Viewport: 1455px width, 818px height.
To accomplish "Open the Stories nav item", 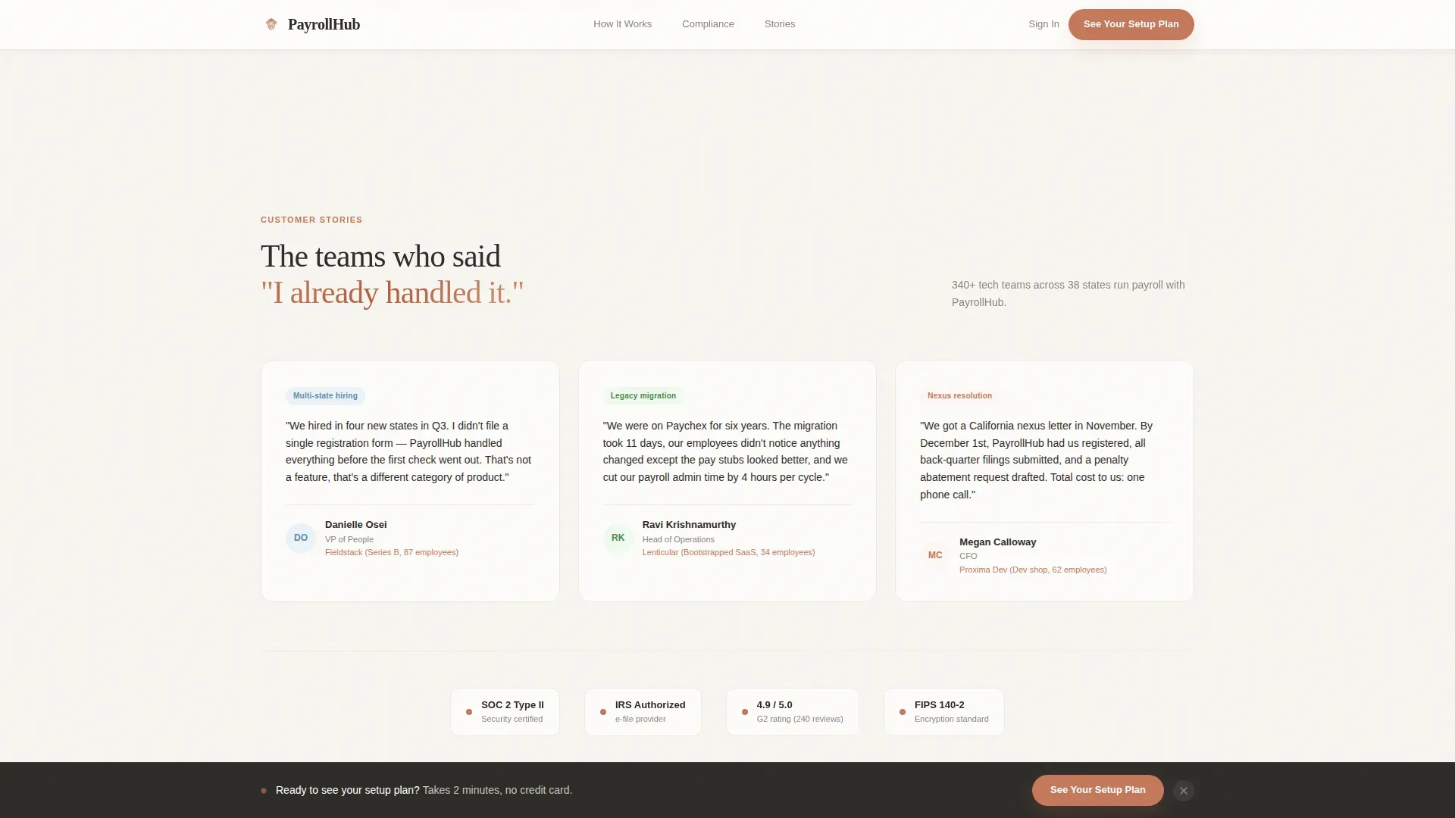I will point(780,24).
